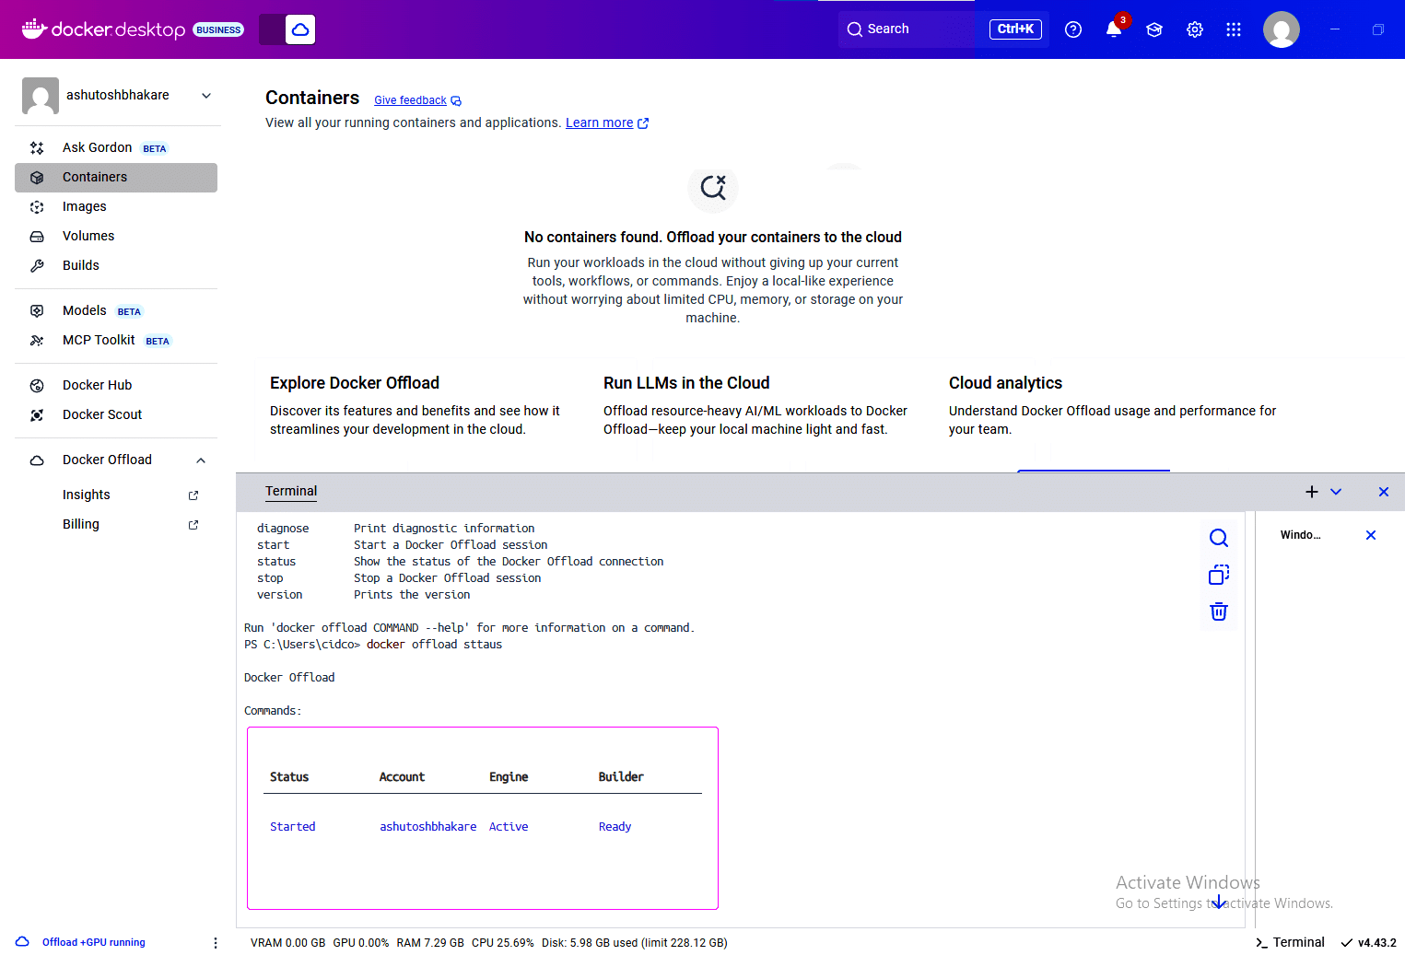This screenshot has height=955, width=1405.
Task: Open Docker Desktop help
Action: 1072,29
